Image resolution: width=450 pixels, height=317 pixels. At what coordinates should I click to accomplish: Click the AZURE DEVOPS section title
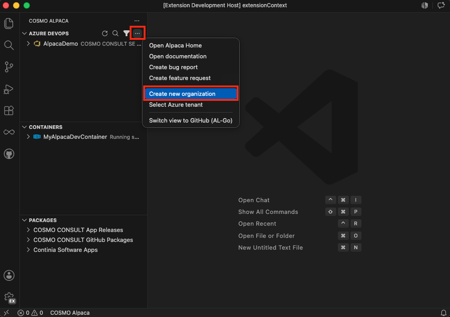pos(49,33)
